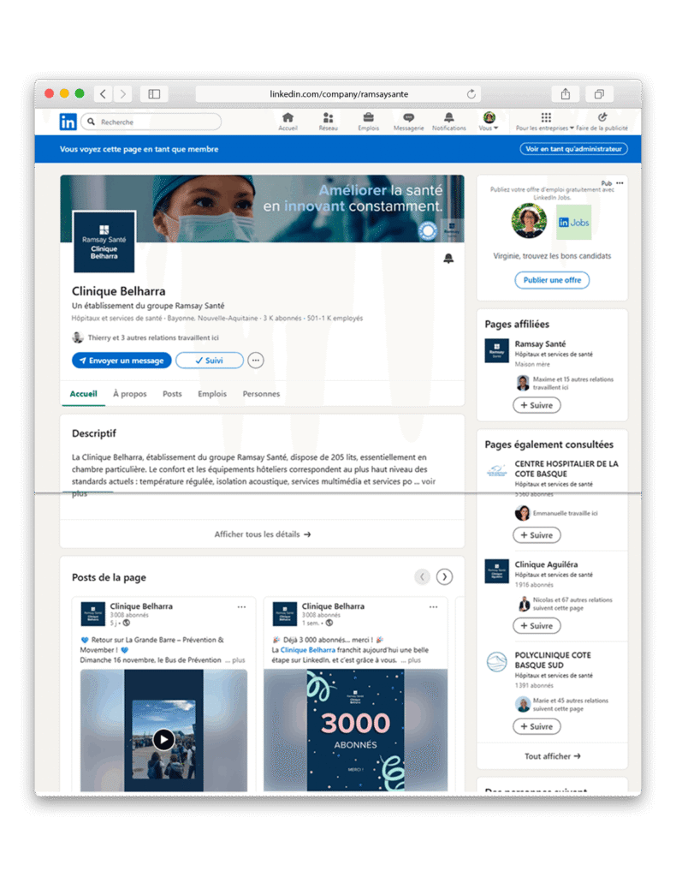
Task: Click the Safari forward arrow
Action: pos(123,94)
